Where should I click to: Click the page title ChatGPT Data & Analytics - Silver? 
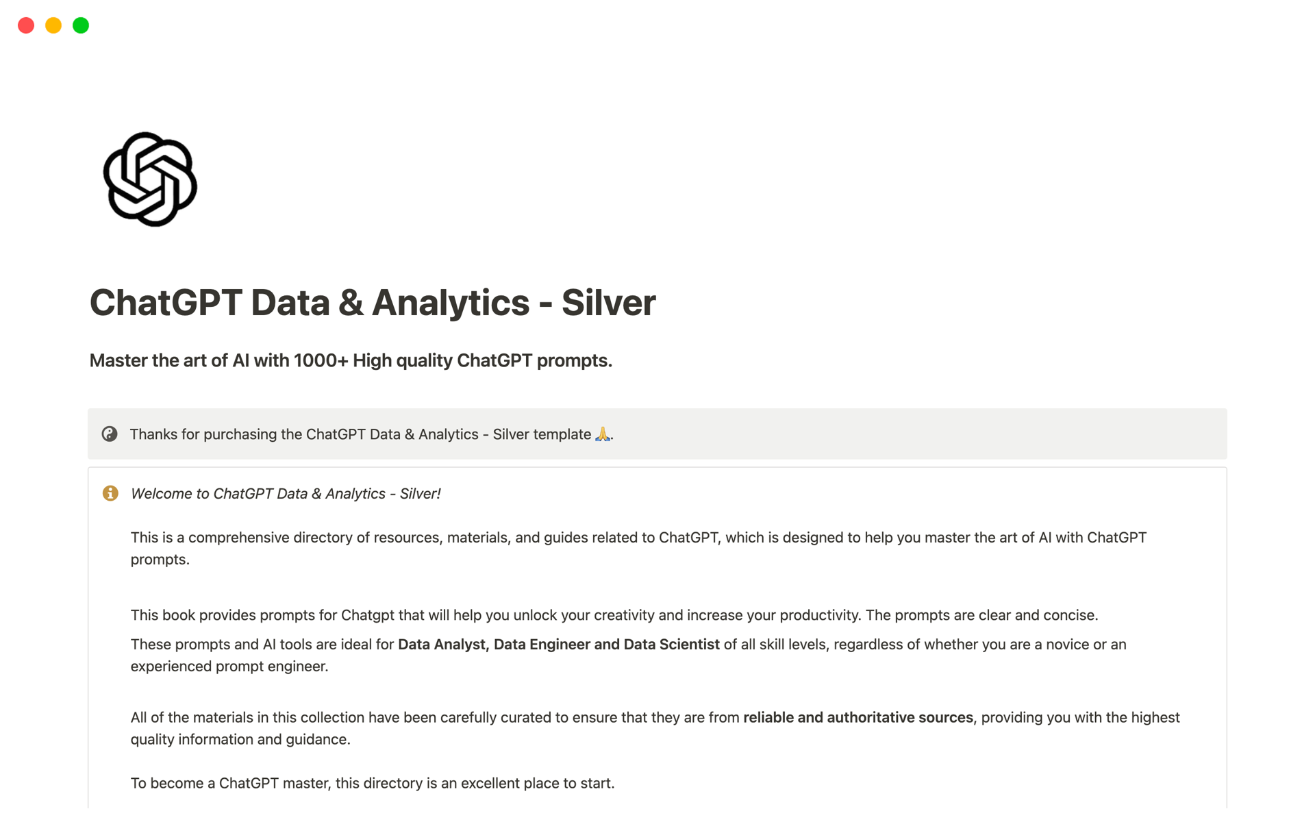point(373,301)
